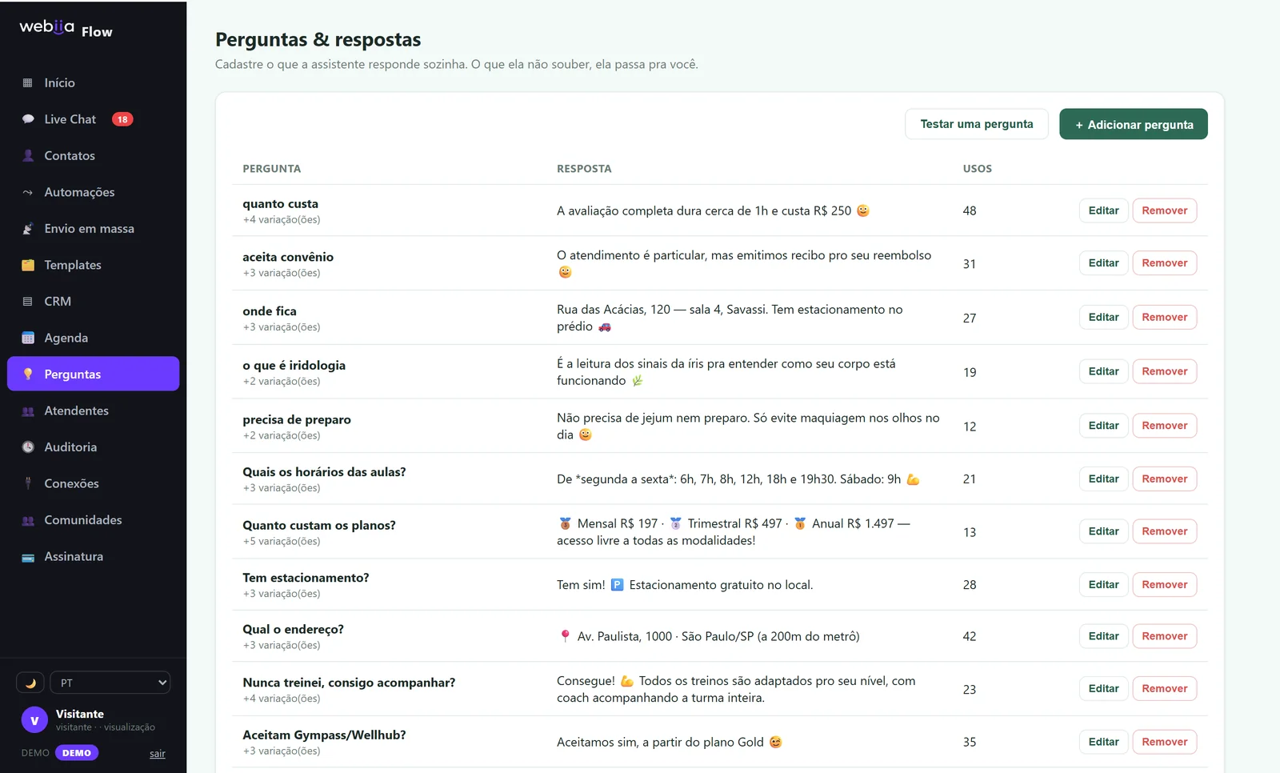This screenshot has width=1280, height=773.
Task: Click the Contatos person icon
Action: (x=28, y=156)
